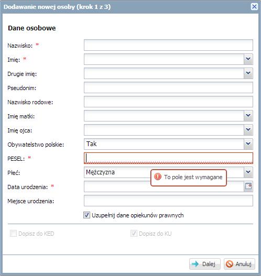
Task: Focus the Nazwisko text field
Action: (x=168, y=45)
